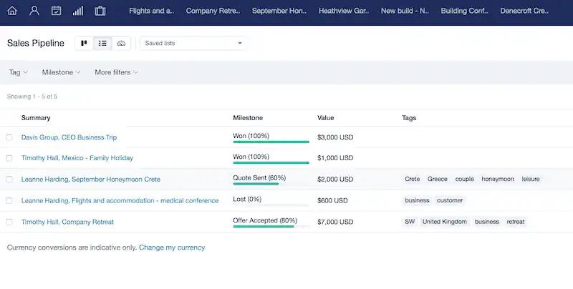Click the Offer Accepted (80%) progress bar
Screen dimensions: 573x289
click(x=271, y=227)
